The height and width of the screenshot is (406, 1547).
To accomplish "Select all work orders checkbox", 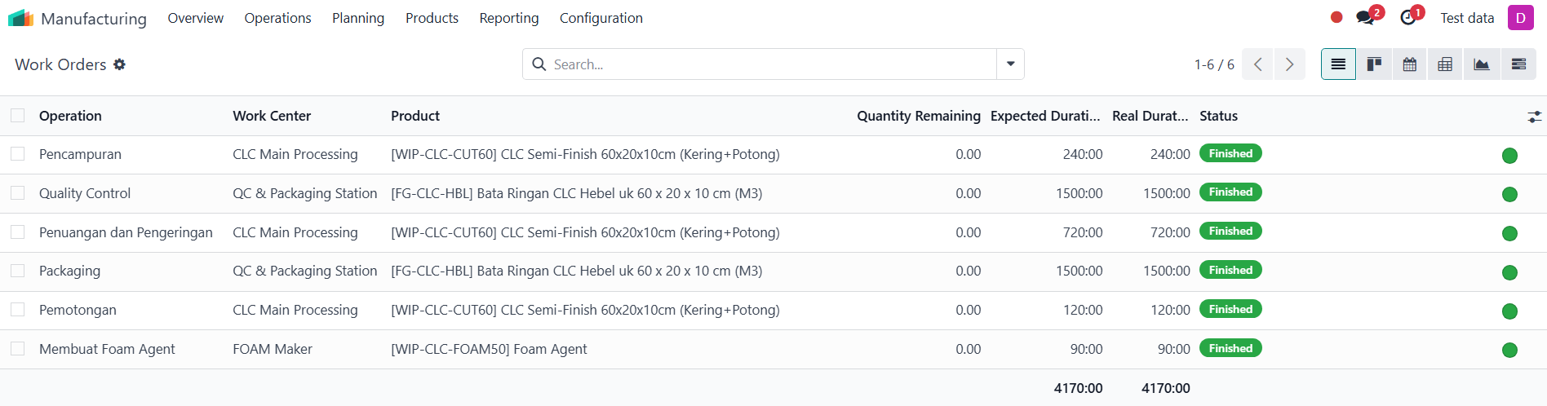I will pos(18,116).
